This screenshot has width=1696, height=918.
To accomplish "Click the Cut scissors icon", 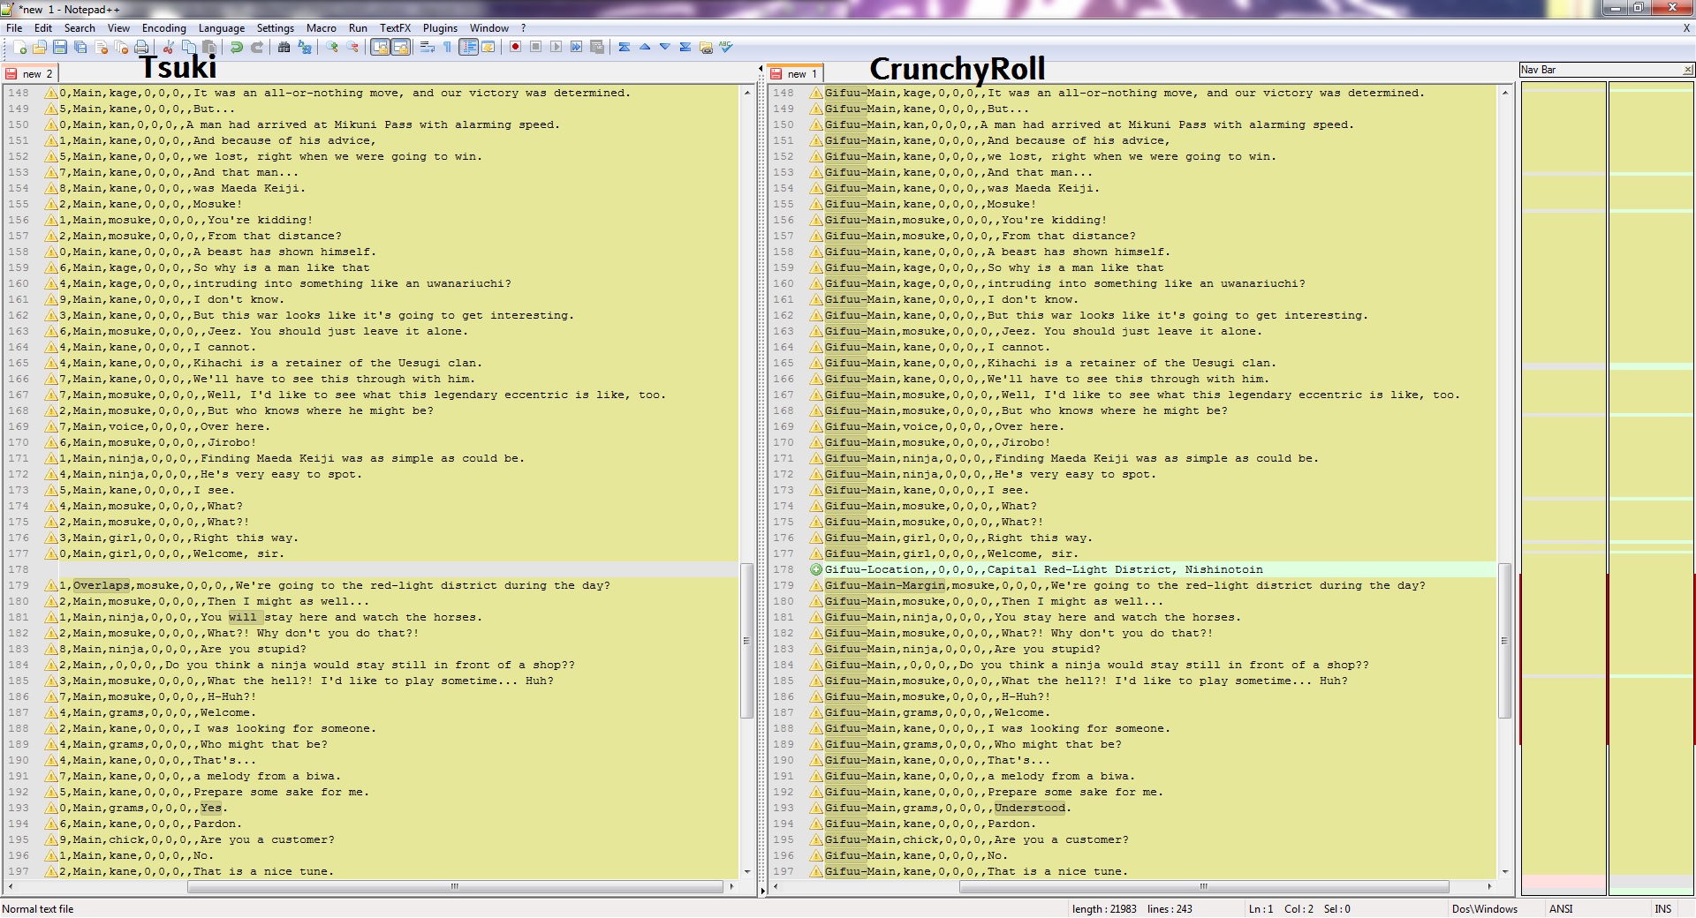I will pos(168,48).
